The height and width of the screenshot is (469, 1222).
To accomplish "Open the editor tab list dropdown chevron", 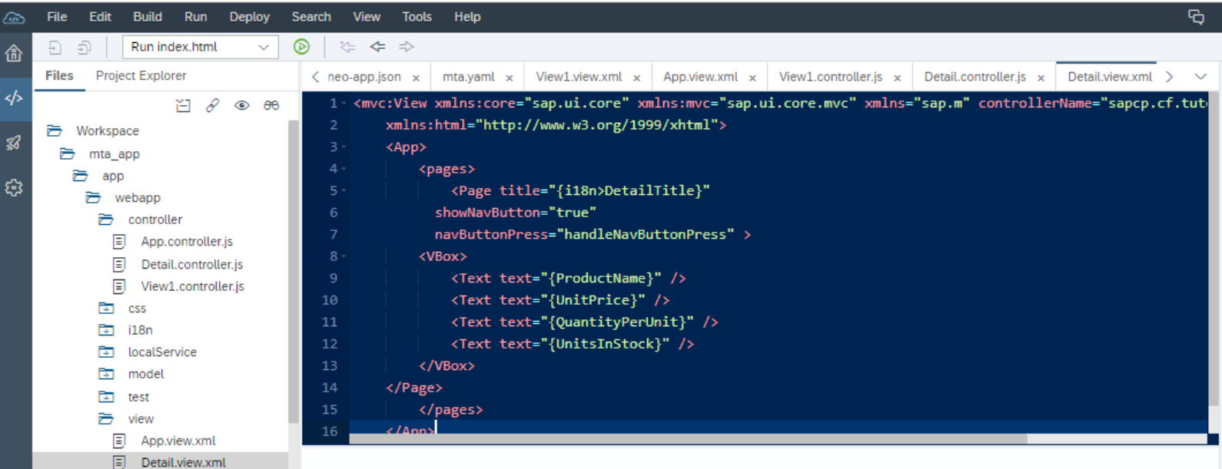I will [1200, 77].
